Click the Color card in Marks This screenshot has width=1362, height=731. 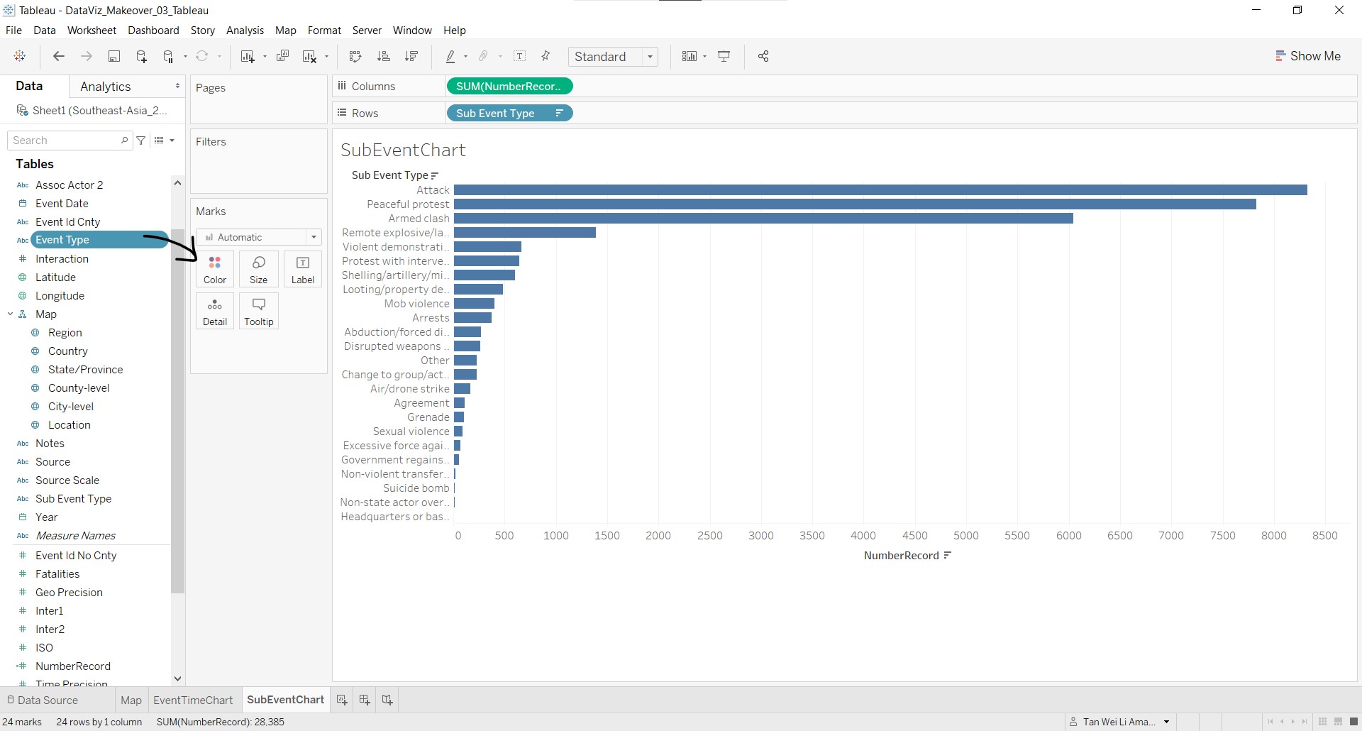(x=215, y=270)
